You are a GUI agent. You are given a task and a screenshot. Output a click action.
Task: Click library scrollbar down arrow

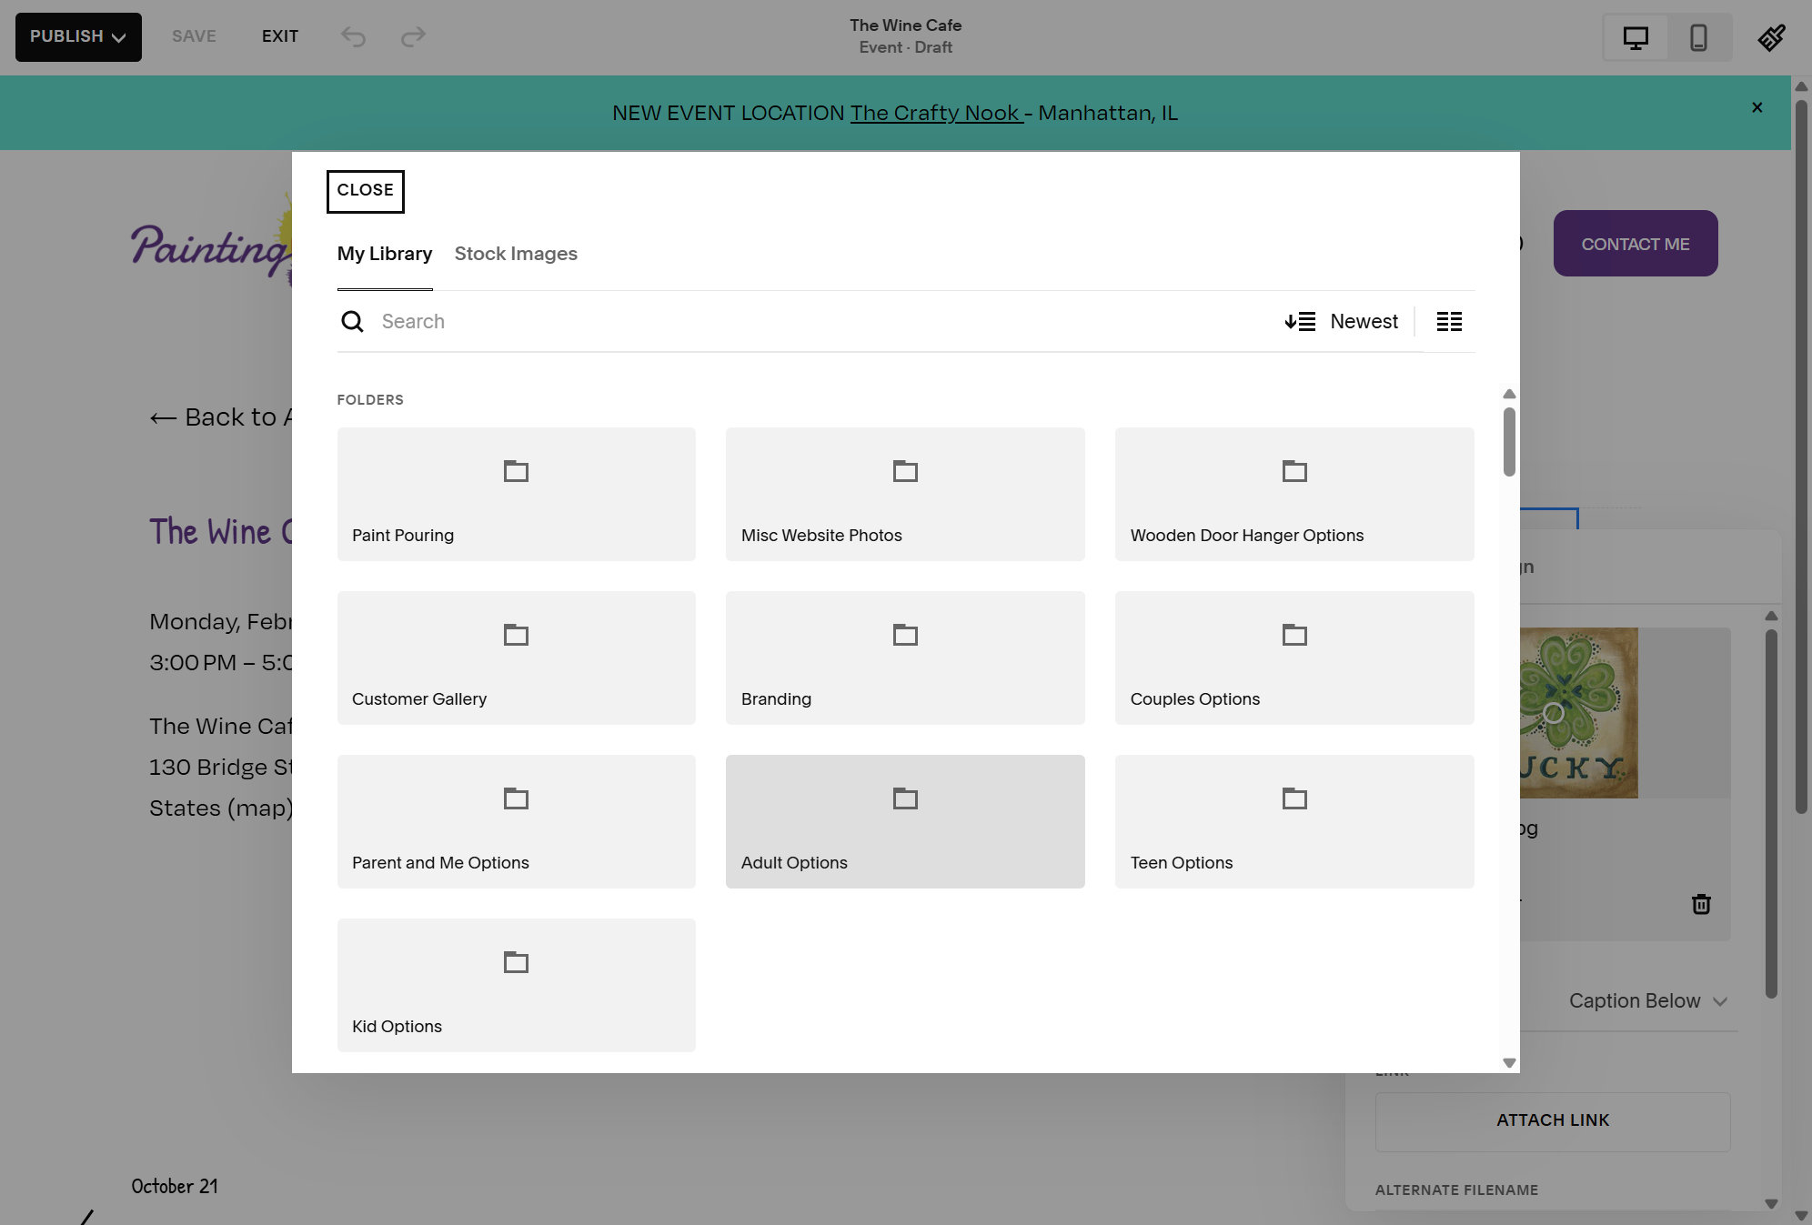(1509, 1063)
